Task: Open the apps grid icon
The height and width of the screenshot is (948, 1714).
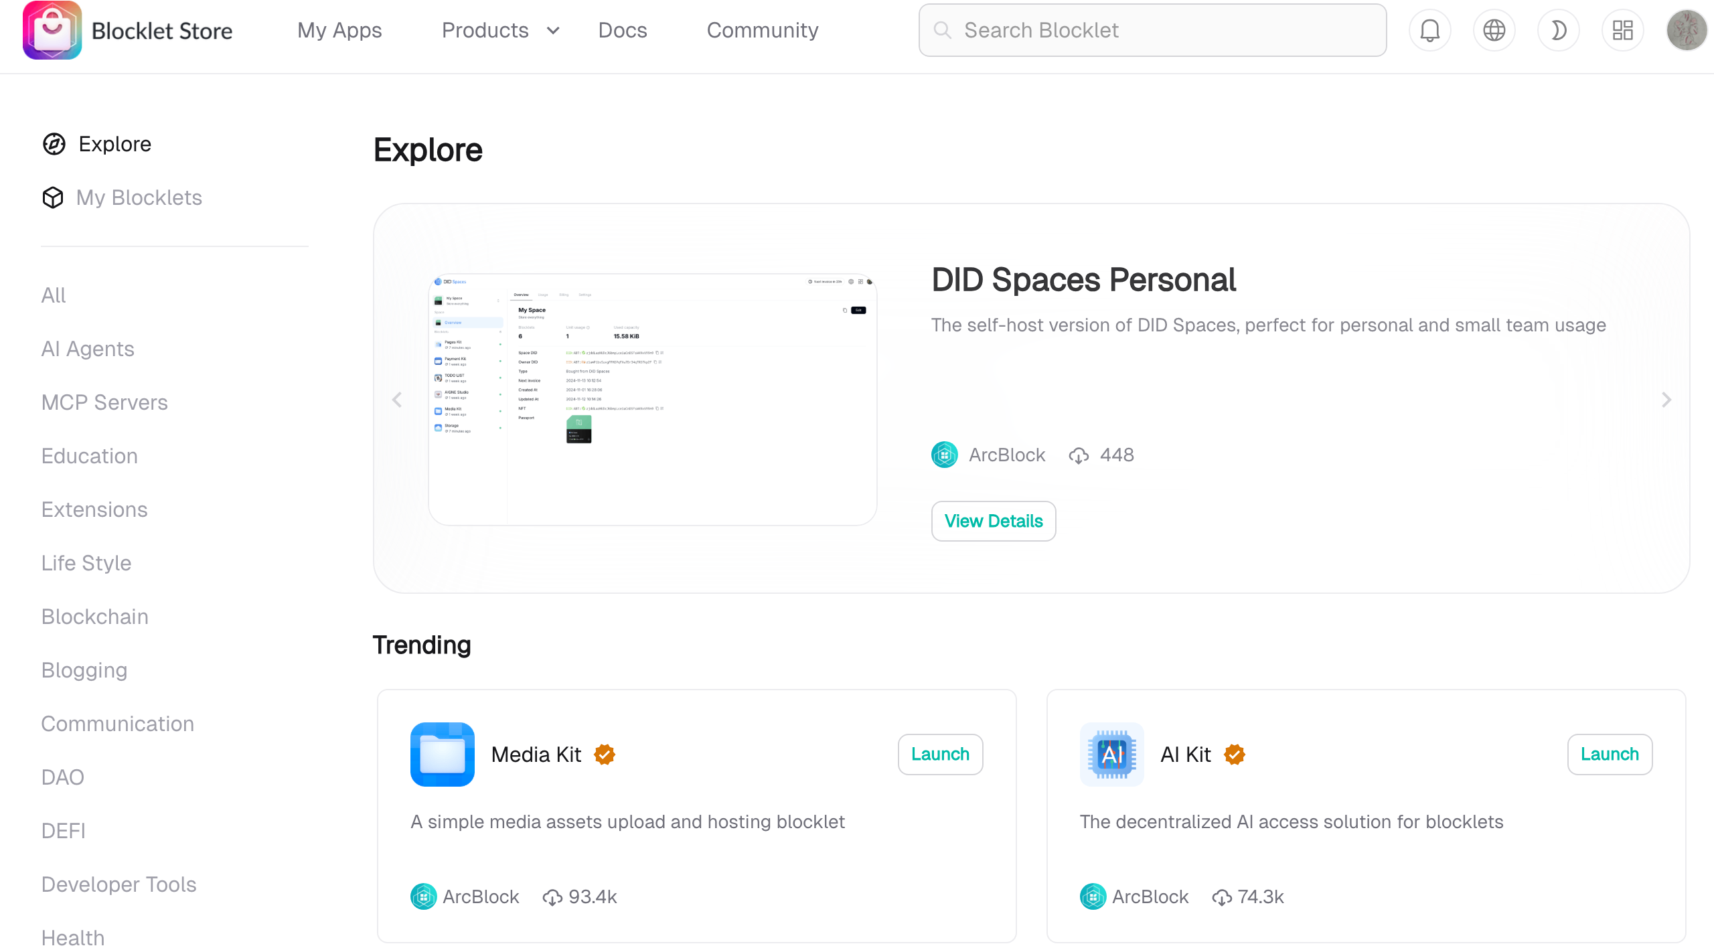Action: pos(1622,30)
